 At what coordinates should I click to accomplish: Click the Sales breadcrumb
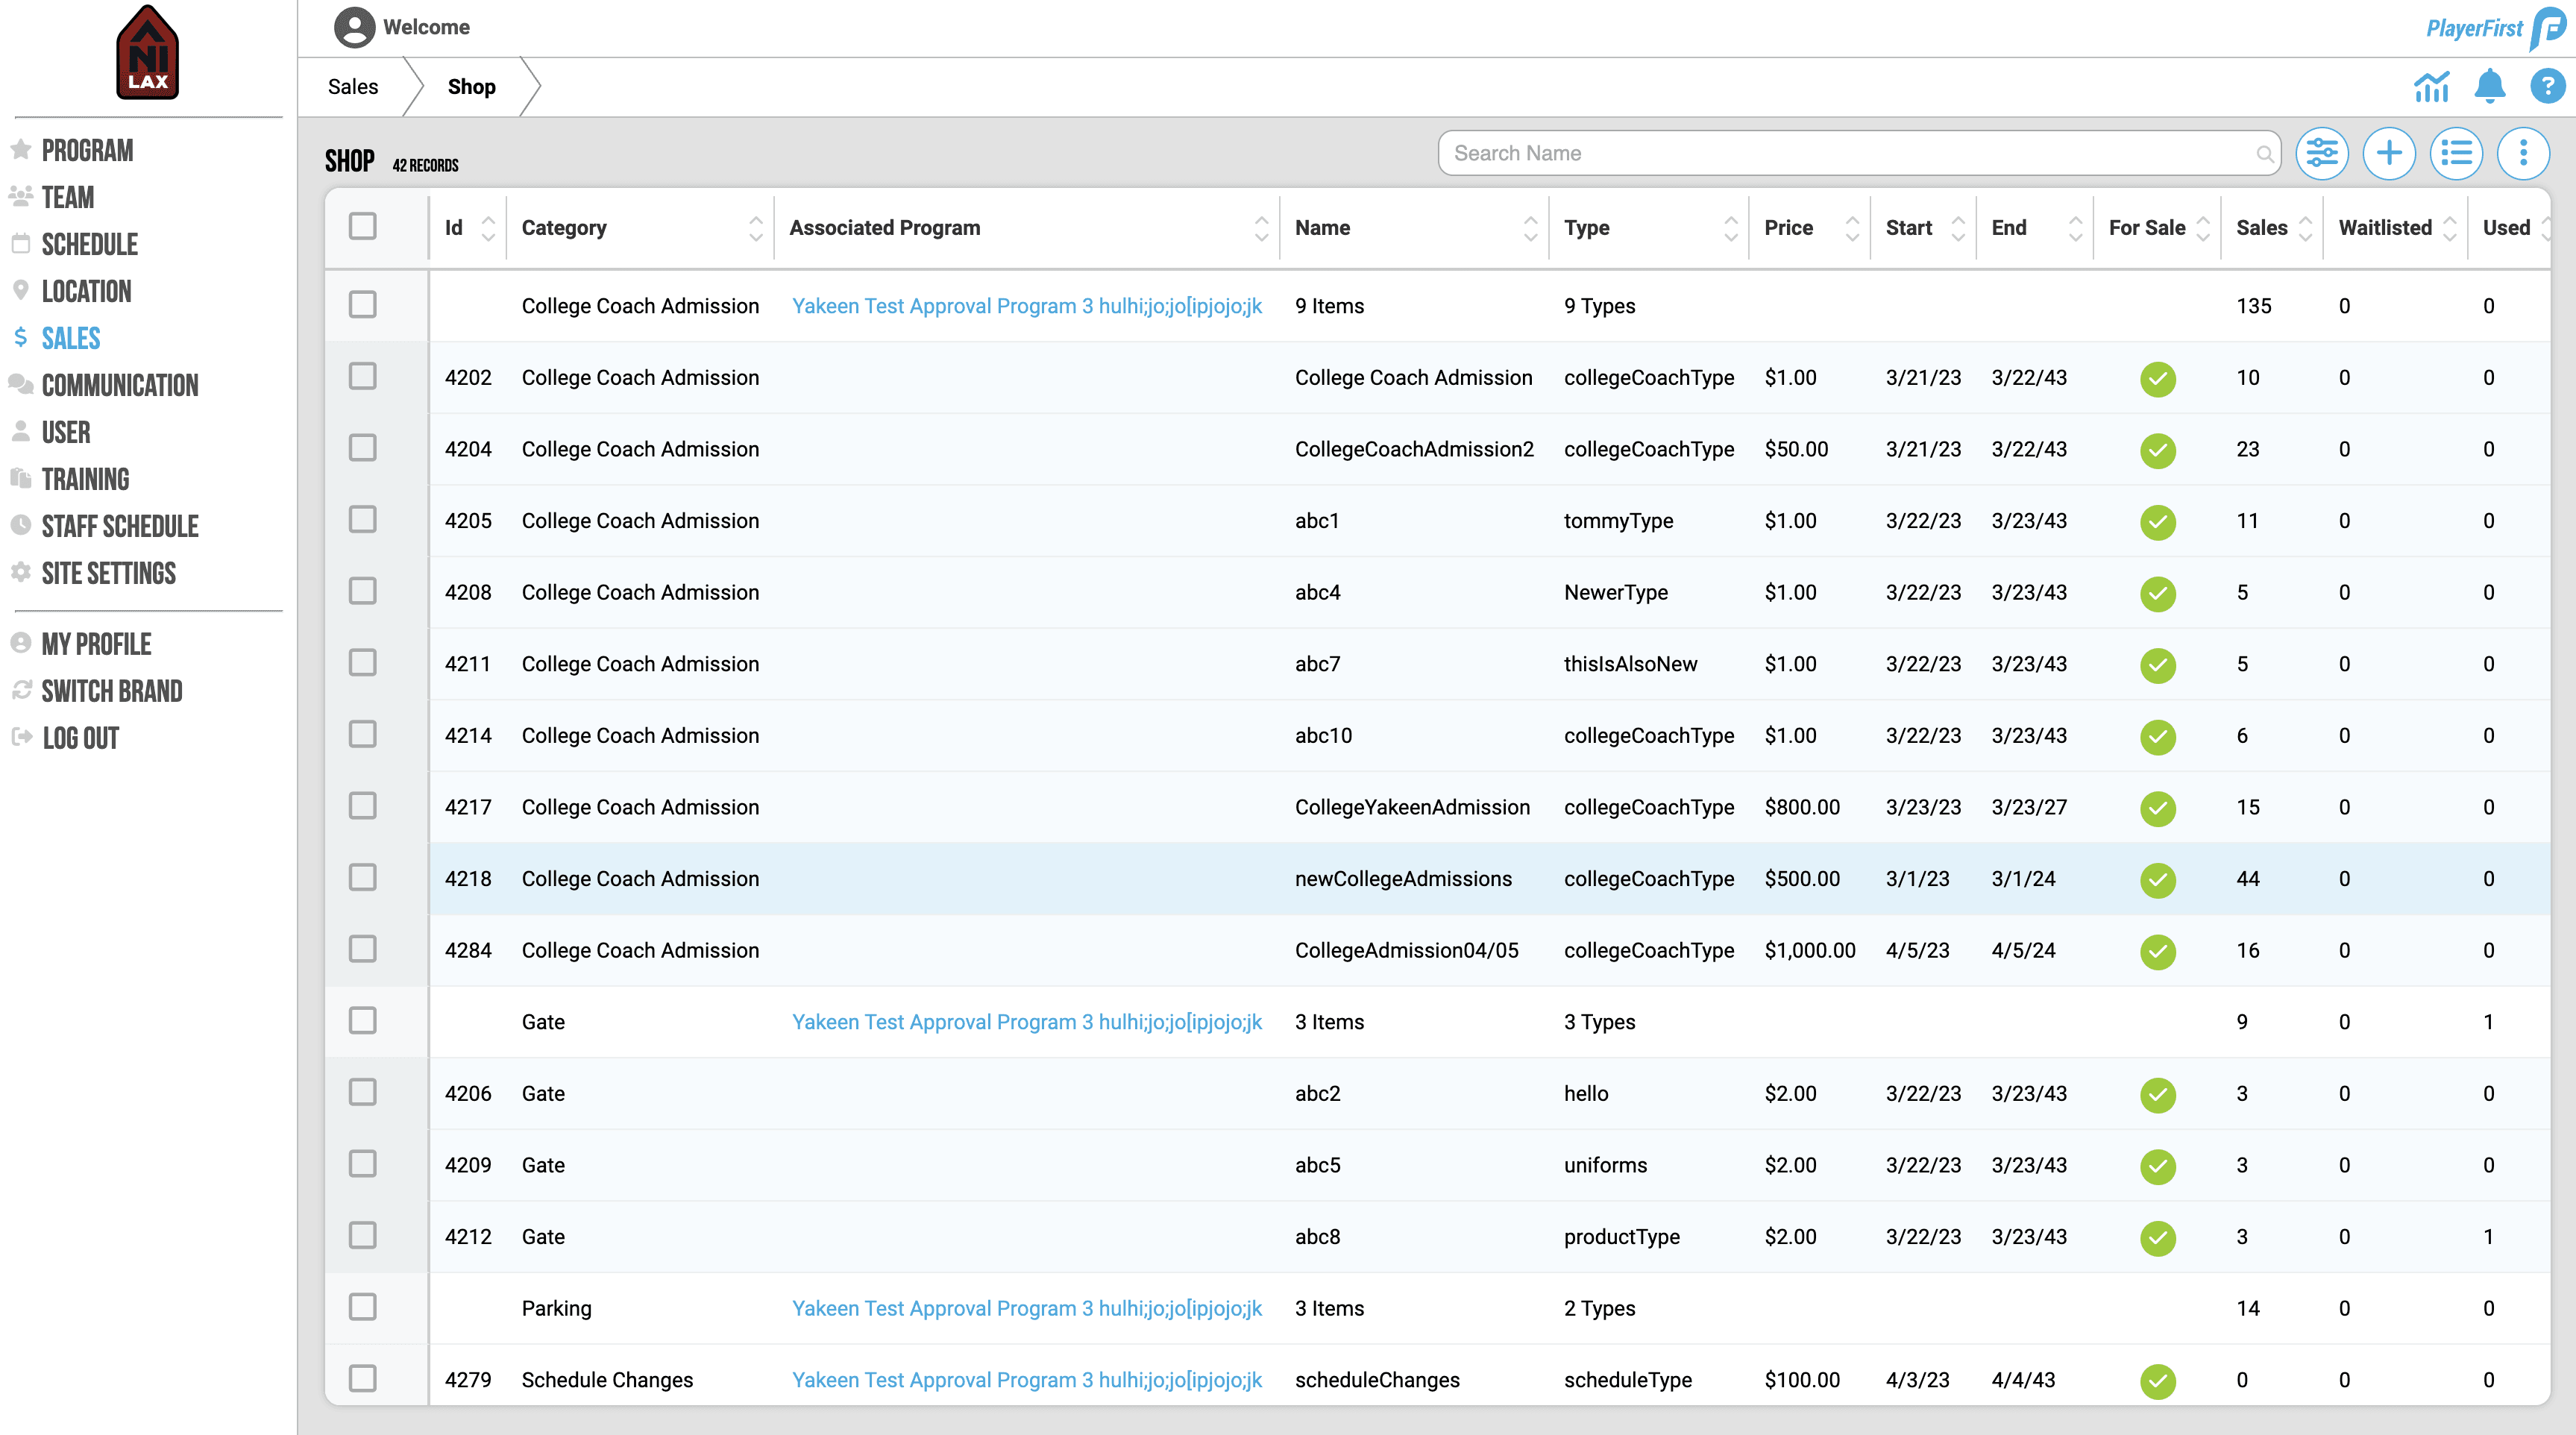point(352,87)
